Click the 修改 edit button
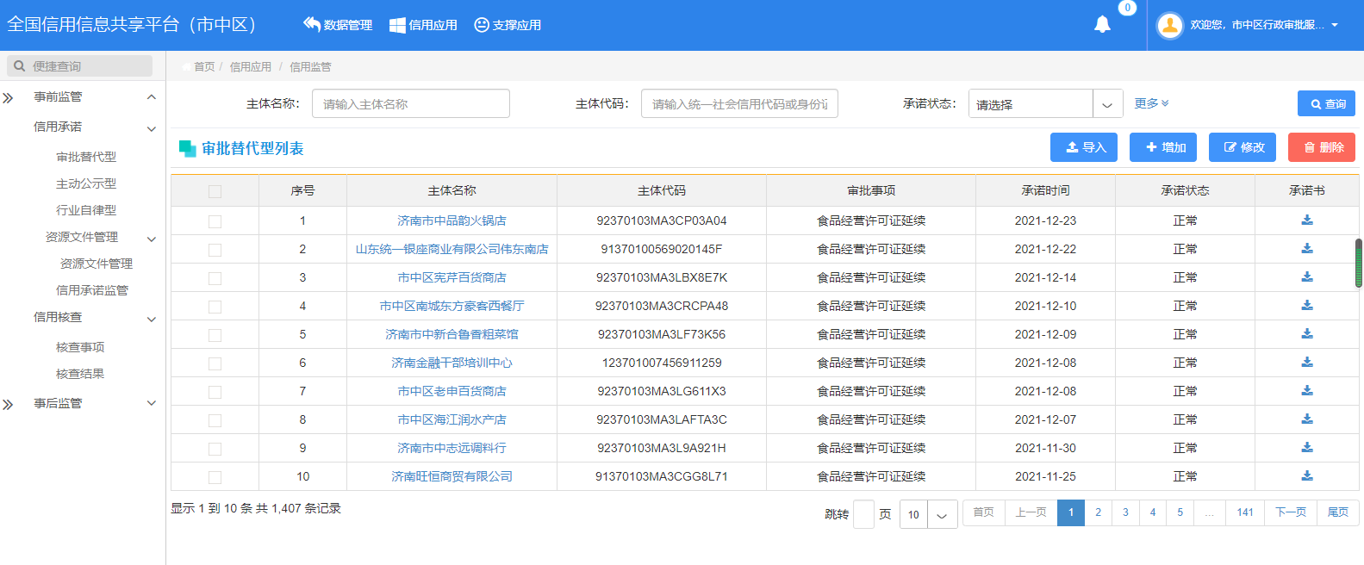The height and width of the screenshot is (565, 1364). [1243, 147]
